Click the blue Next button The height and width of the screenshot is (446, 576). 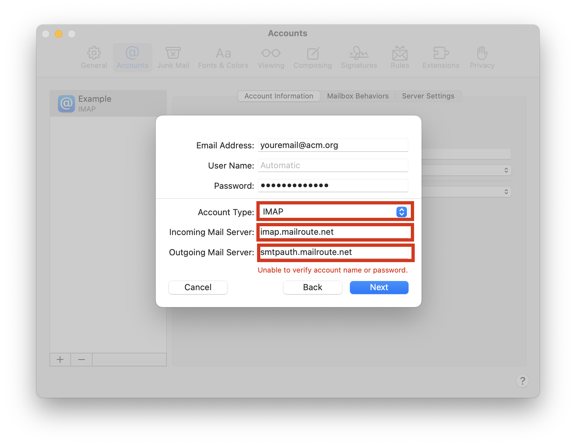[379, 287]
